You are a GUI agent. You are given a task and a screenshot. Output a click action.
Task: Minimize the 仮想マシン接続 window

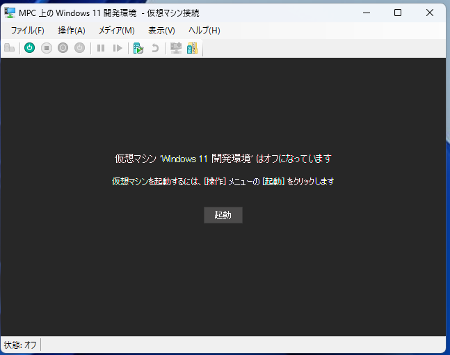(x=367, y=13)
